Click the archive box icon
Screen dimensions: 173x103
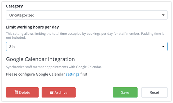(52, 92)
